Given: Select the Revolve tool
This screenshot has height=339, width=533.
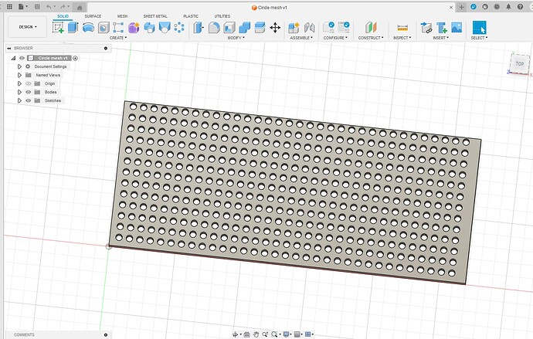Looking at the screenshot, I should point(88,28).
